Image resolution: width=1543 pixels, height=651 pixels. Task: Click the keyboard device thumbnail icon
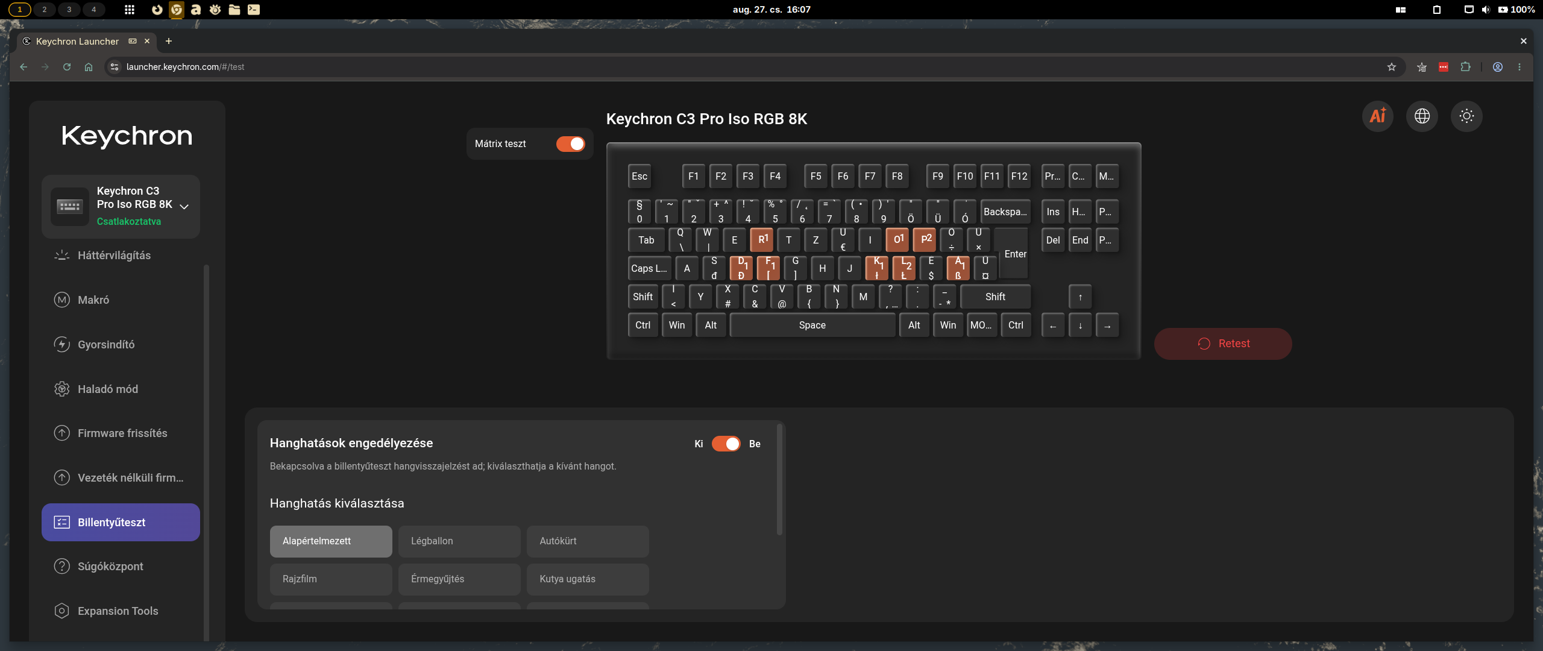click(x=70, y=206)
